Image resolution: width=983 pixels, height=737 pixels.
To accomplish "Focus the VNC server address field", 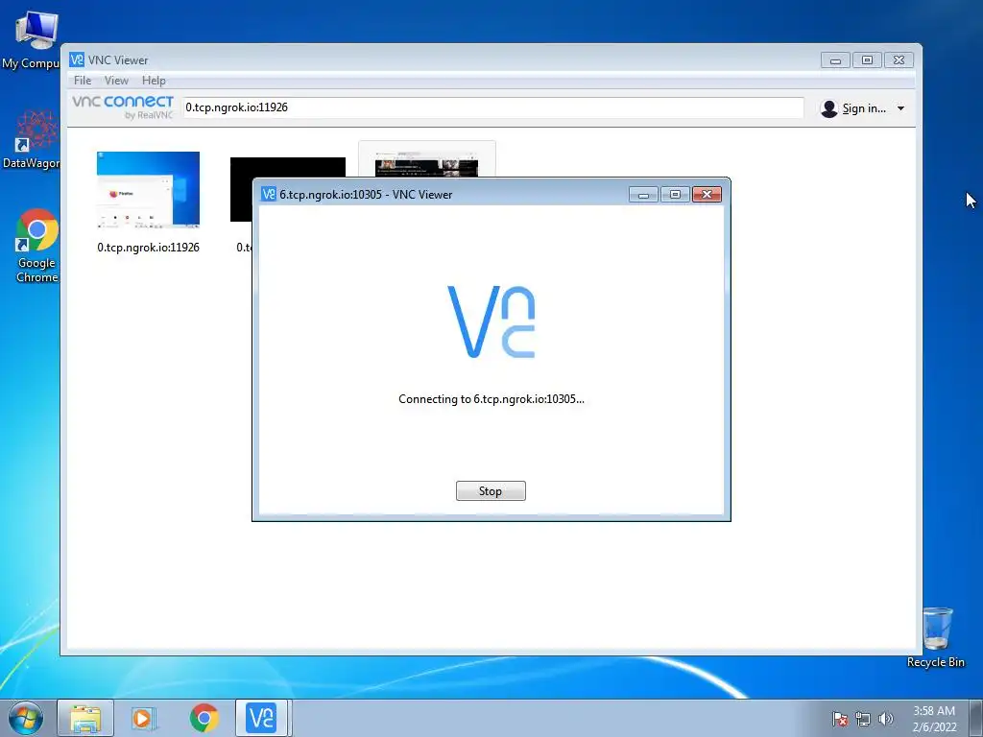I will [x=492, y=107].
